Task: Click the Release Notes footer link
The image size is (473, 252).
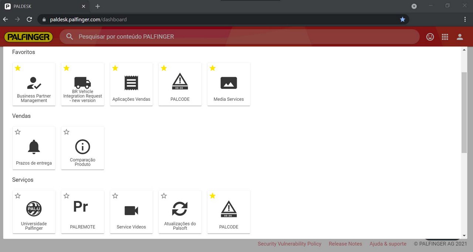Action: click(x=345, y=244)
